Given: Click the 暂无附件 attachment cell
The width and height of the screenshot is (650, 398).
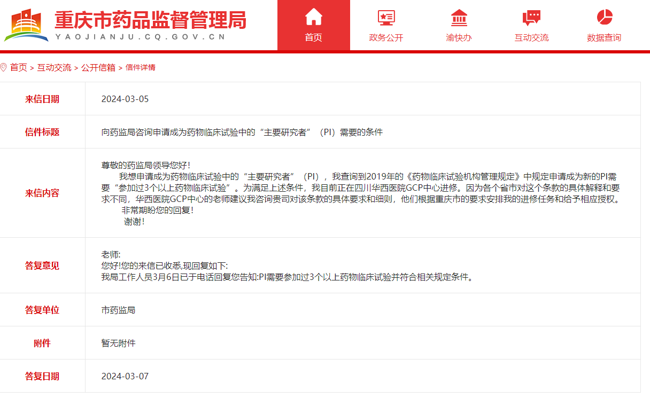Looking at the screenshot, I should click(x=118, y=343).
